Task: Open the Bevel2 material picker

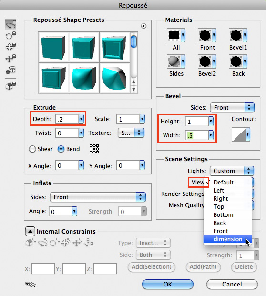Action: (207, 61)
